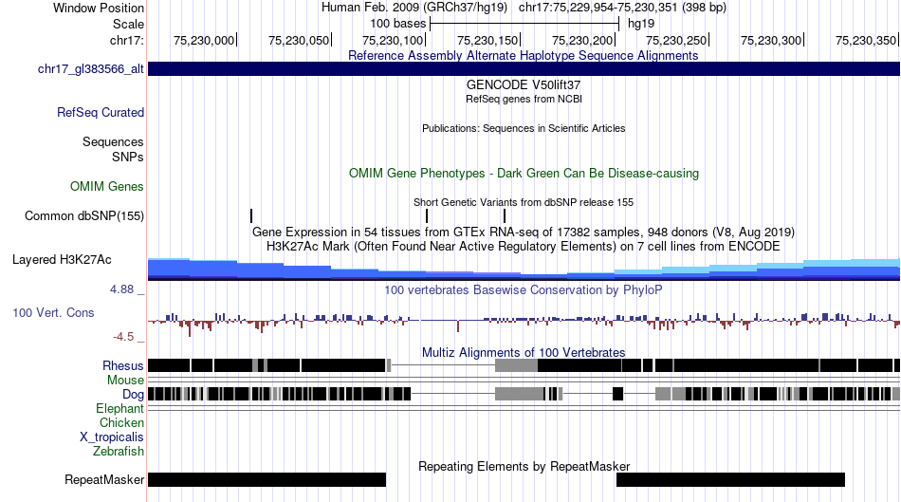Image resolution: width=901 pixels, height=502 pixels.
Task: Click the 75,230,000 ruler position
Action: coord(205,40)
